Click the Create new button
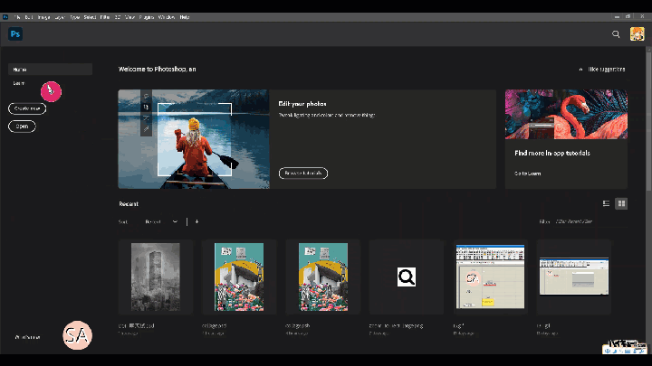The width and height of the screenshot is (652, 366). coord(27,108)
